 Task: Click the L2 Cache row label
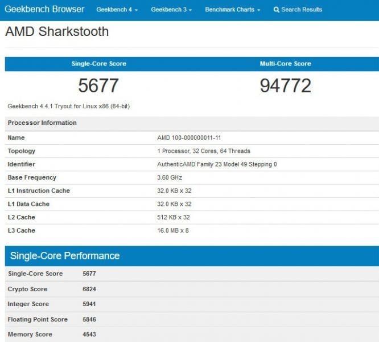tap(22, 217)
